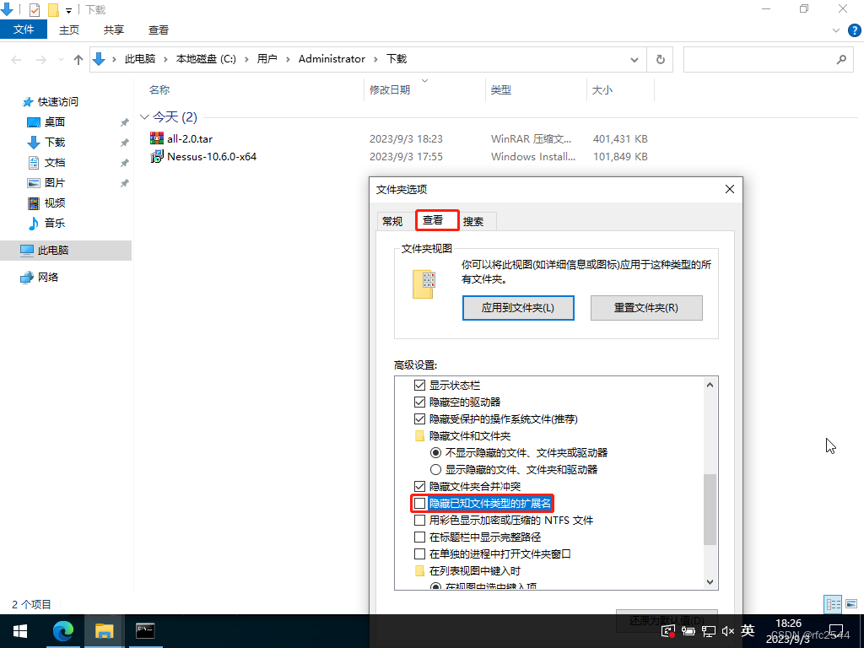Refresh the current folder

660,60
